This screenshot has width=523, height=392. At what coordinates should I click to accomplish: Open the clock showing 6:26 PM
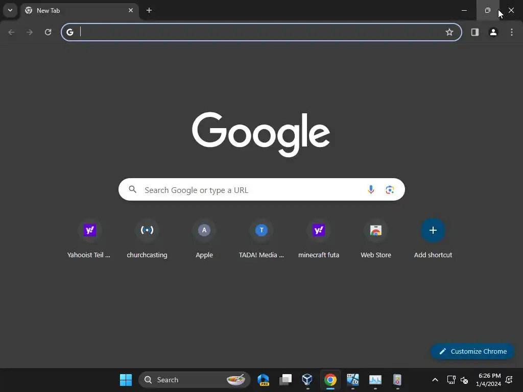pyautogui.click(x=489, y=380)
